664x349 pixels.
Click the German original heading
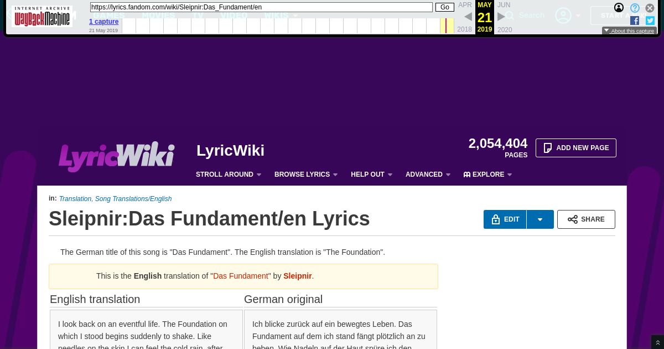(x=283, y=299)
